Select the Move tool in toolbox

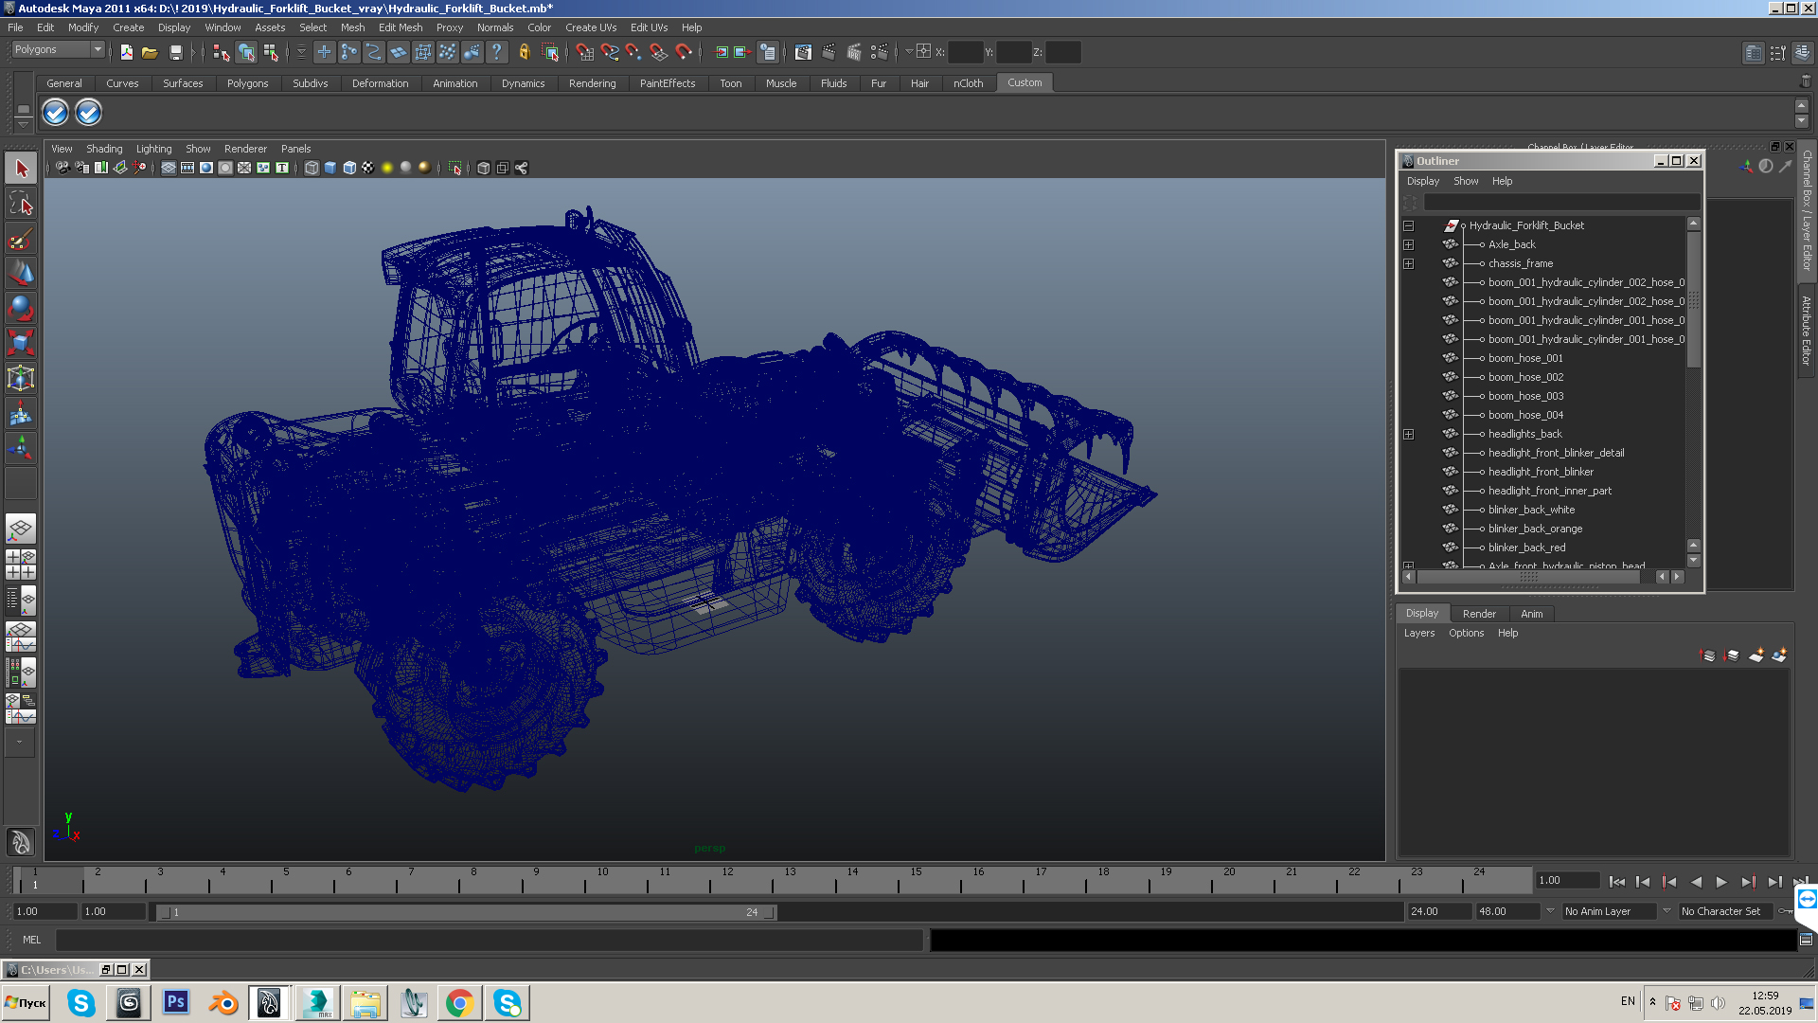click(21, 273)
